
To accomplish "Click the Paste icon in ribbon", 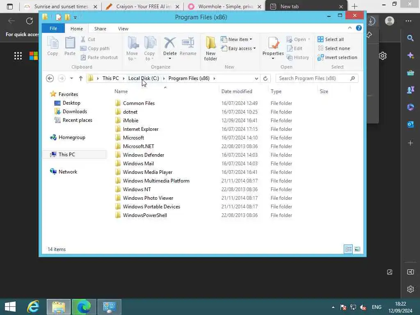I will (x=70, y=46).
